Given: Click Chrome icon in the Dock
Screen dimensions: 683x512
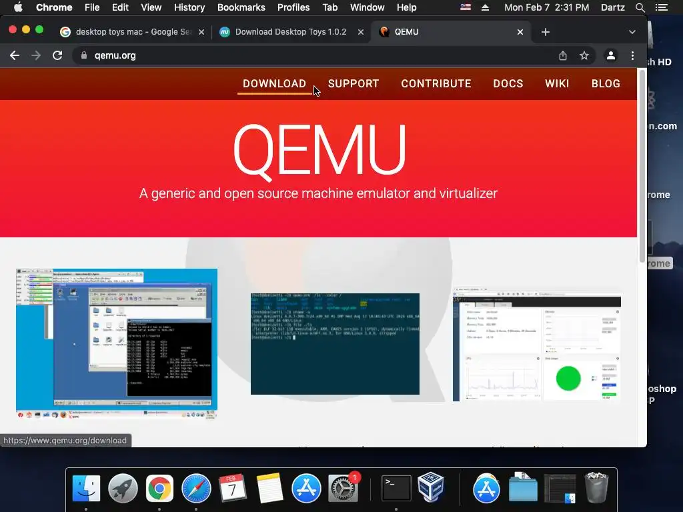Looking at the screenshot, I should (x=159, y=488).
